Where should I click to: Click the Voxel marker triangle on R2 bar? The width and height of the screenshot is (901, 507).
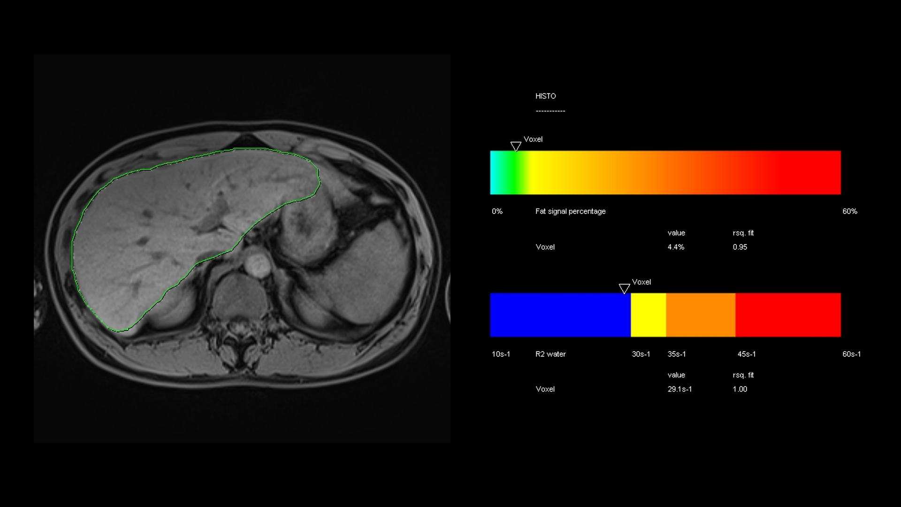[624, 289]
